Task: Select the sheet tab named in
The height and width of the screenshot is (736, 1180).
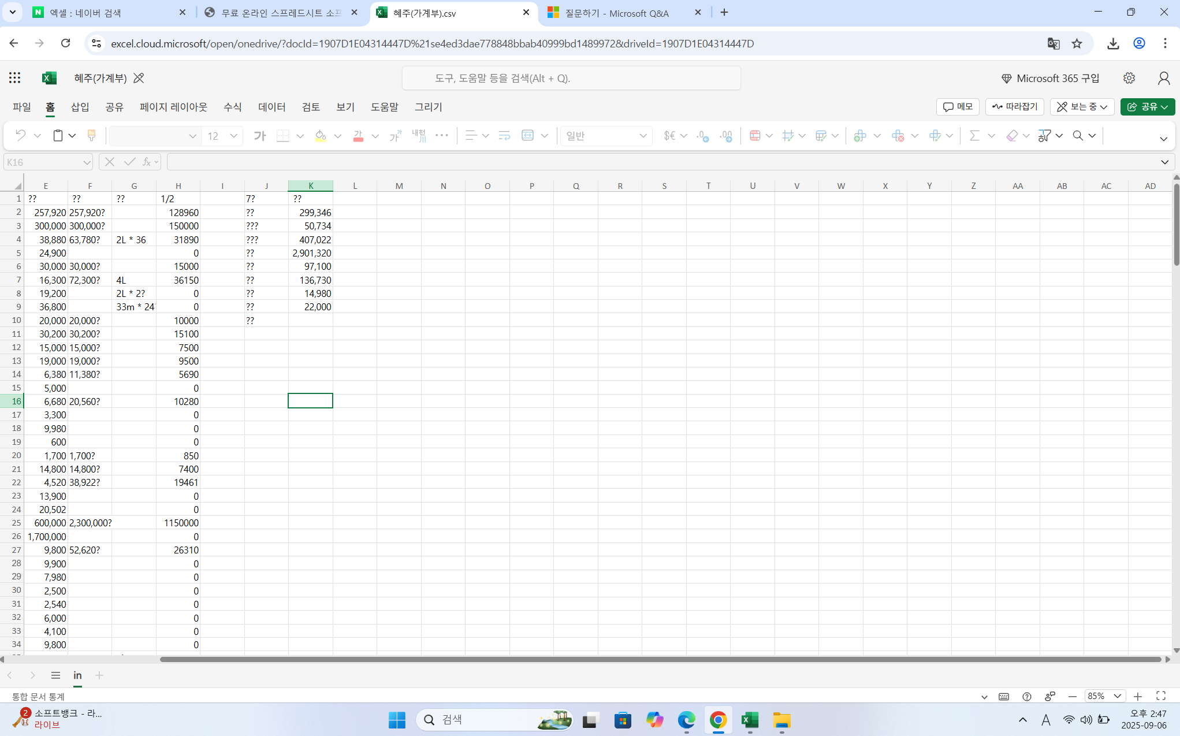Action: point(77,675)
